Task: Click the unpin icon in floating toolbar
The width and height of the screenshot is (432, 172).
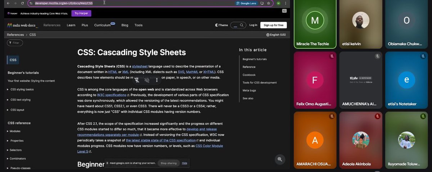Action: 137,80
